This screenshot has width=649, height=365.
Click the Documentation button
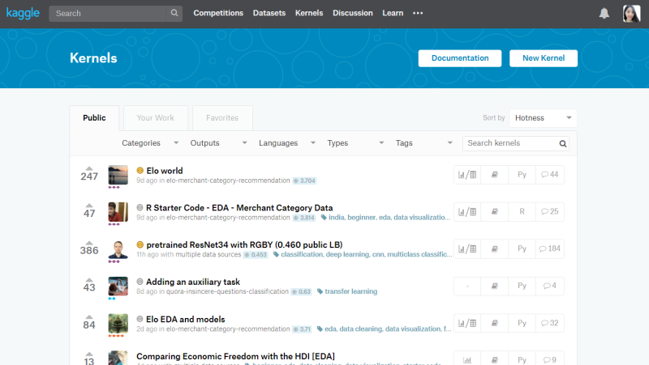coord(460,58)
